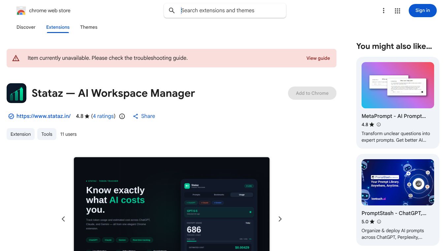The height and width of the screenshot is (251, 446).
Task: Focus the Search extensions and themes field
Action: 225,11
